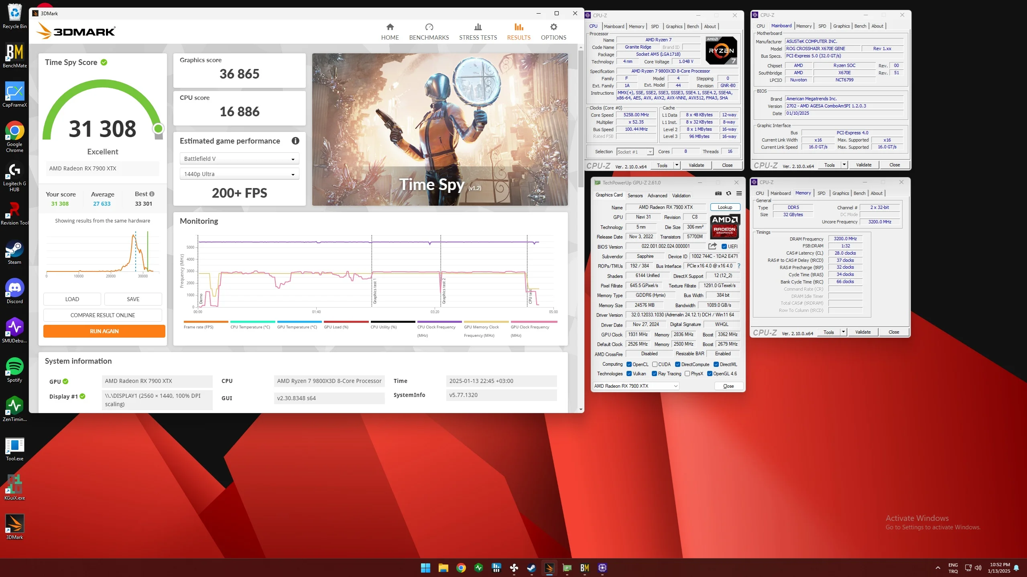Viewport: 1027px width, 577px height.
Task: Toggle the DirectCompute checkbox in GPU-Z
Action: point(677,364)
